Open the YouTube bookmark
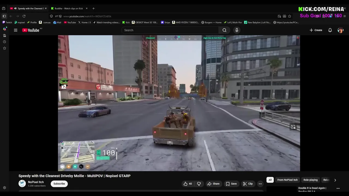 click(x=70, y=23)
